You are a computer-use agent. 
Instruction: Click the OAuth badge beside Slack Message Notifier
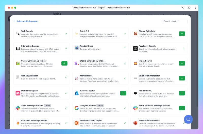pyautogui.click(x=47, y=105)
